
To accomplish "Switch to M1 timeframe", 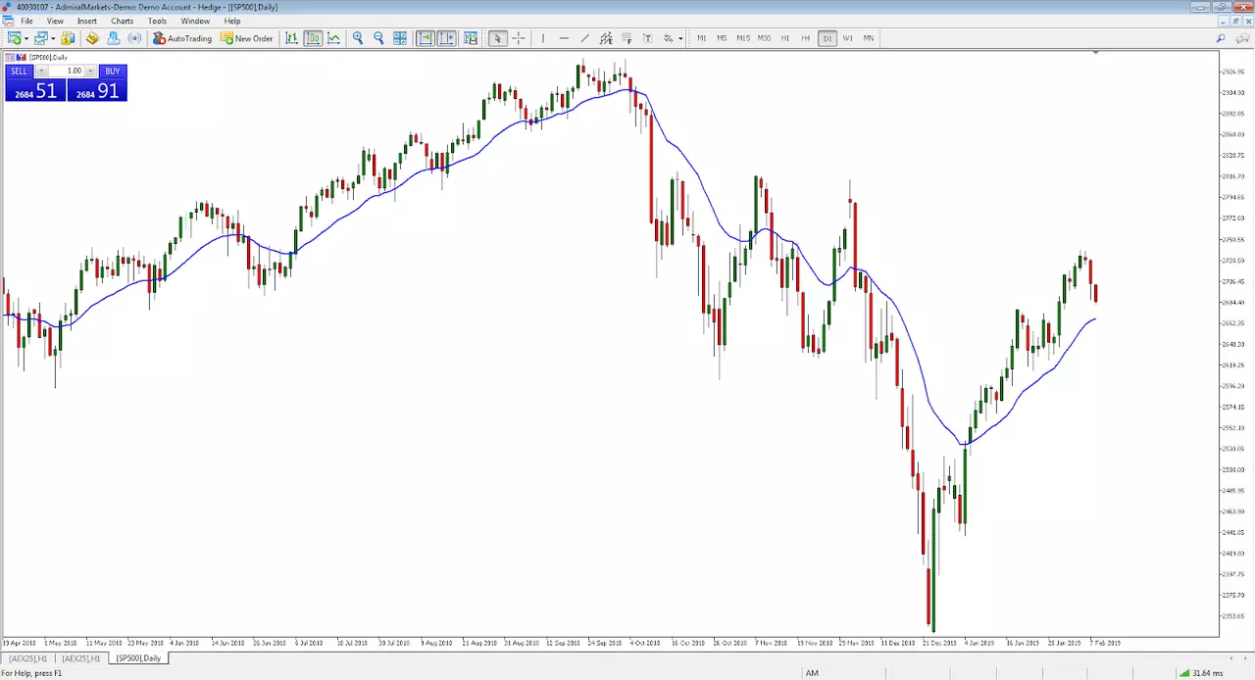I will pyautogui.click(x=702, y=38).
